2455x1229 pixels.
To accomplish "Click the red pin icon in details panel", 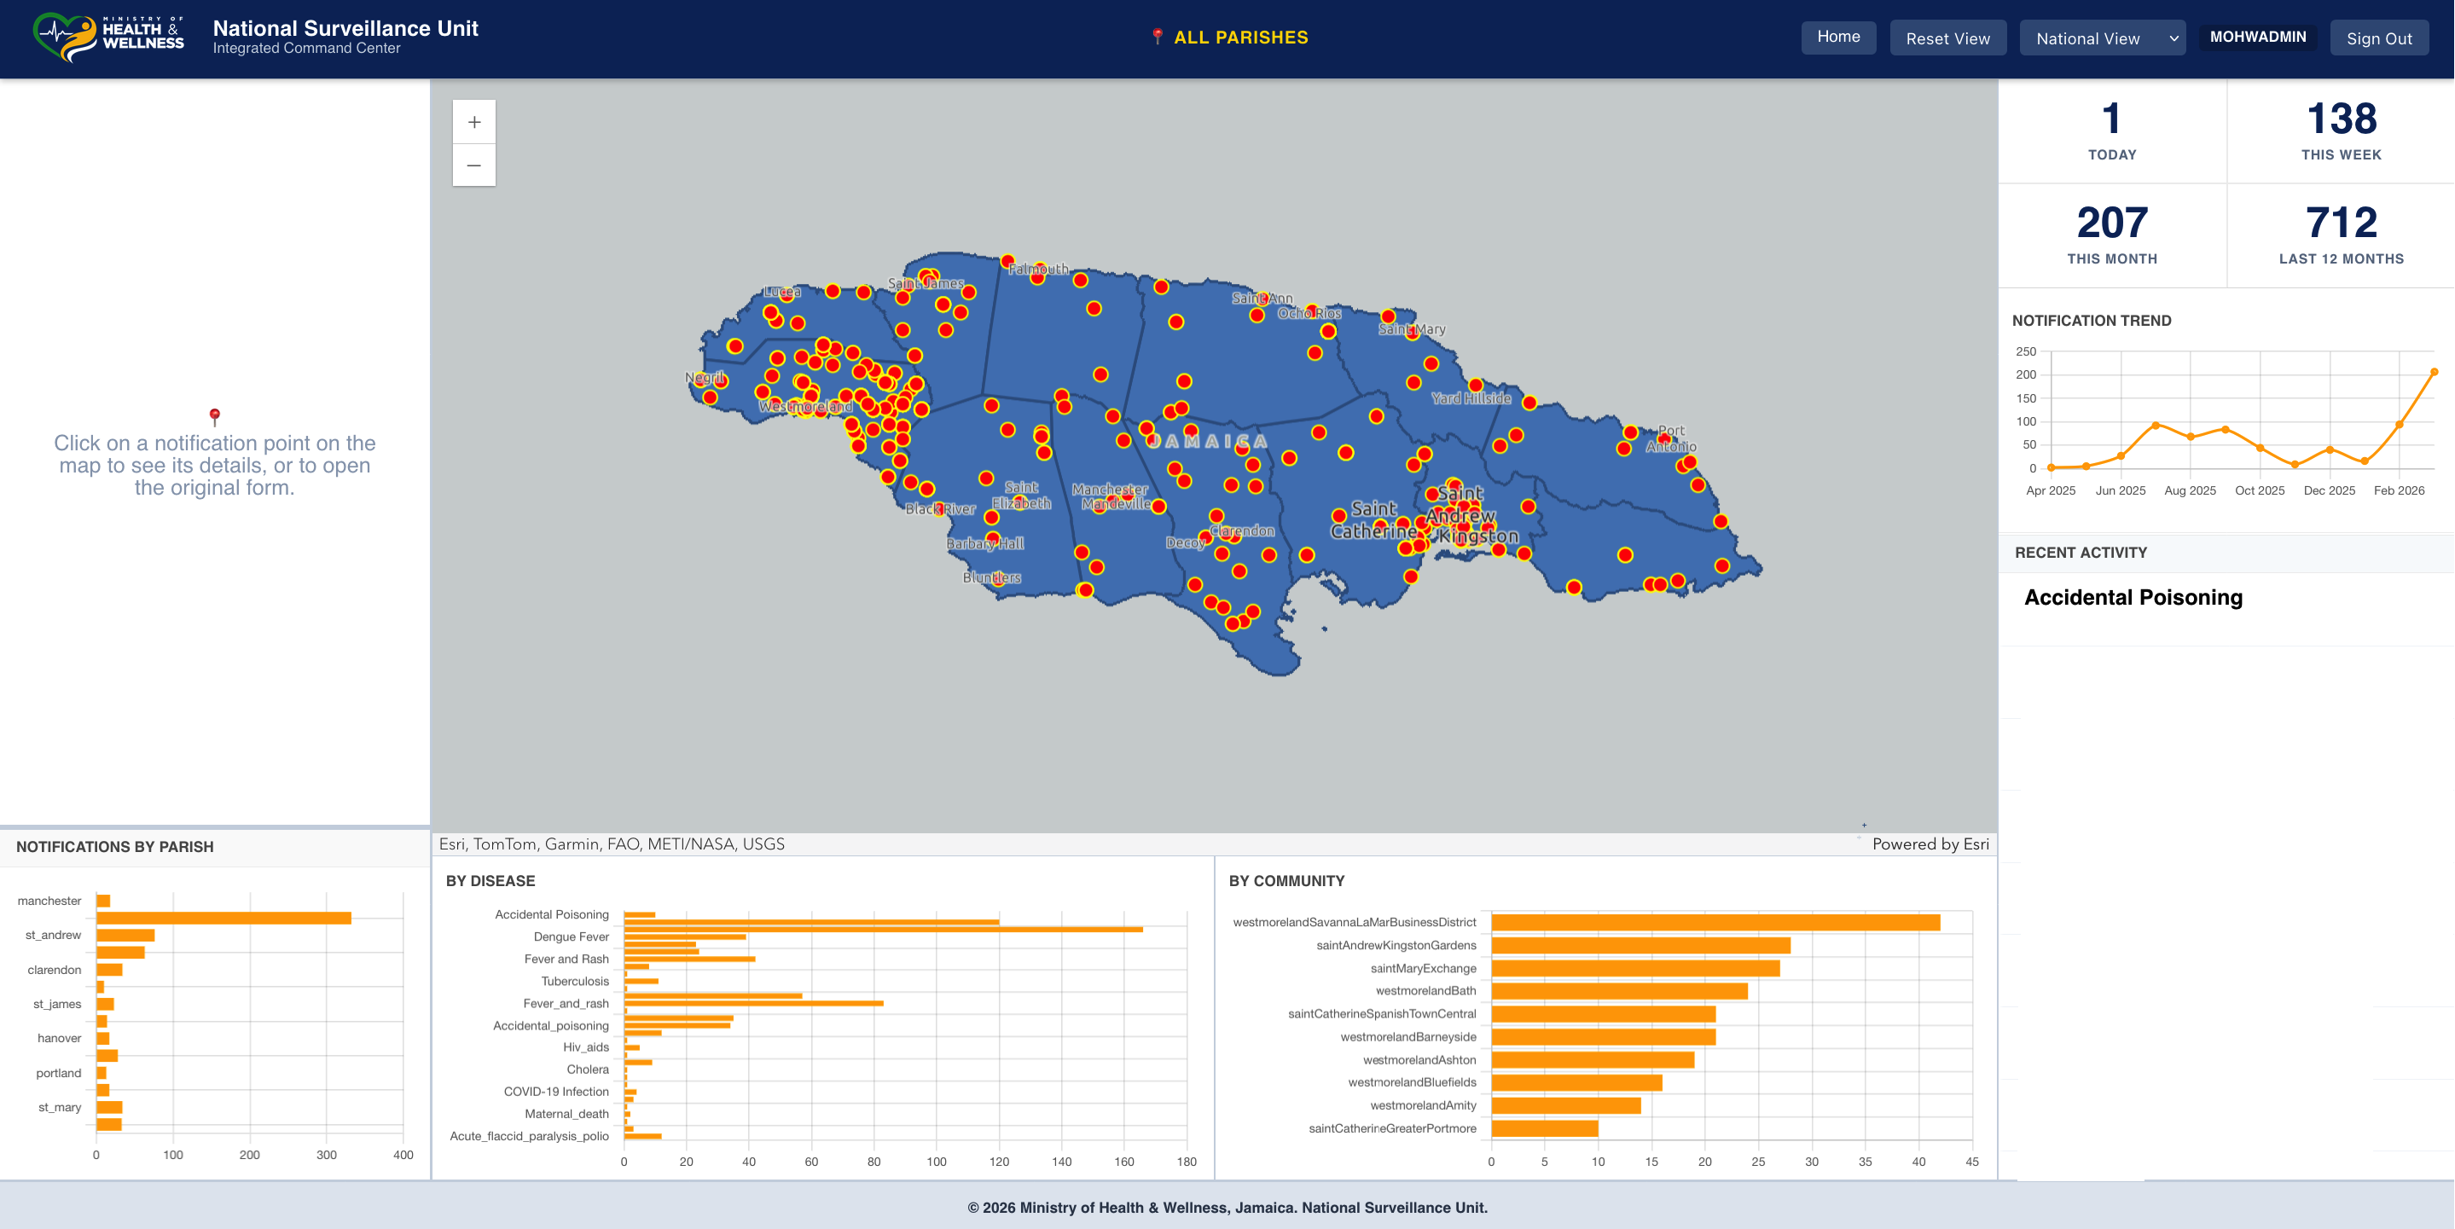I will 214,415.
